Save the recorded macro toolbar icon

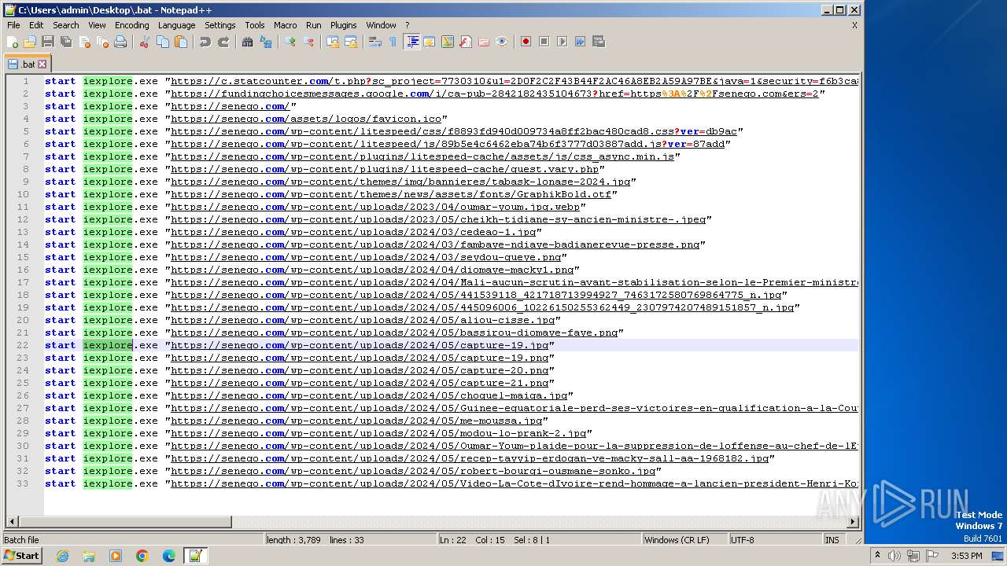[x=598, y=42]
